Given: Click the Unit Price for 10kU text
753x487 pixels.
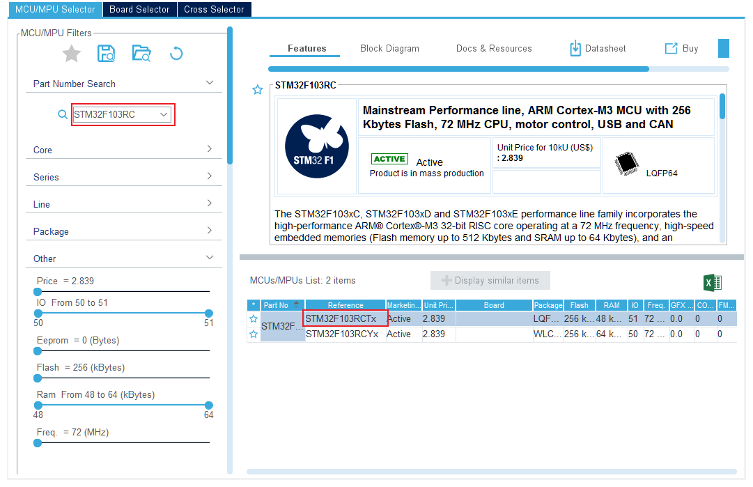Looking at the screenshot, I should point(545,148).
